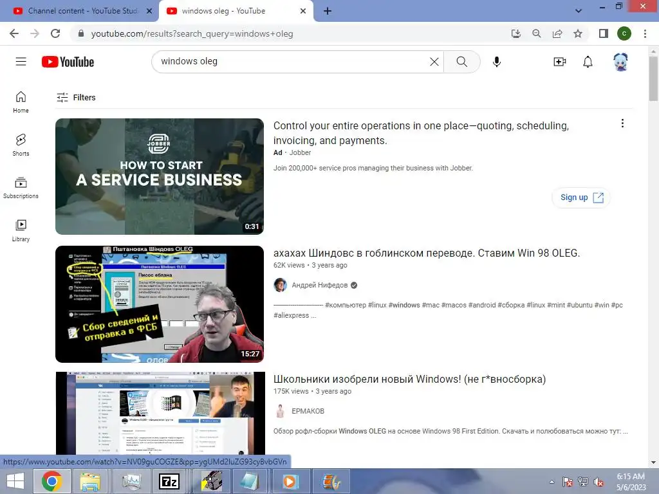Image resolution: width=659 pixels, height=494 pixels.
Task: Open the Create video camera icon
Action: (559, 62)
